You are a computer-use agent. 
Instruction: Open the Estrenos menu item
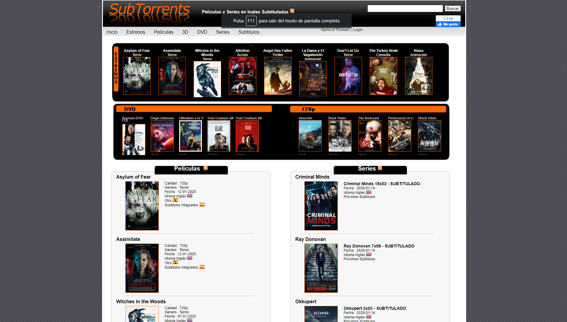click(135, 32)
